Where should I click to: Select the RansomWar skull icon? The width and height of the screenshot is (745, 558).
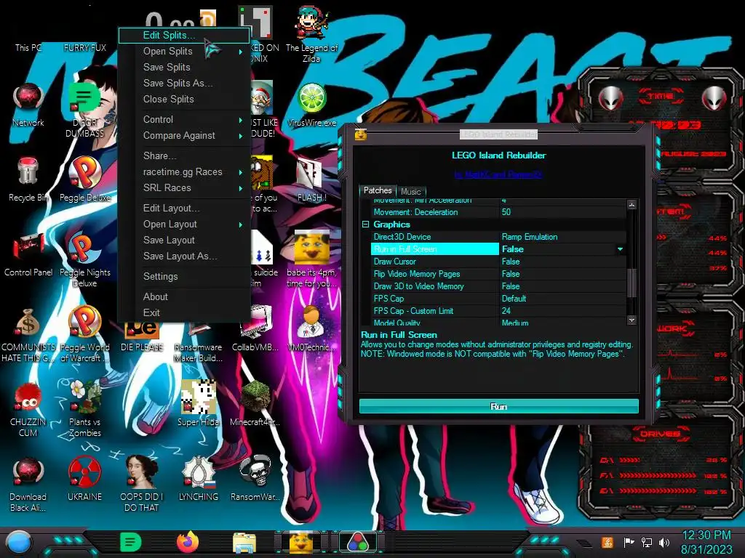(x=255, y=480)
